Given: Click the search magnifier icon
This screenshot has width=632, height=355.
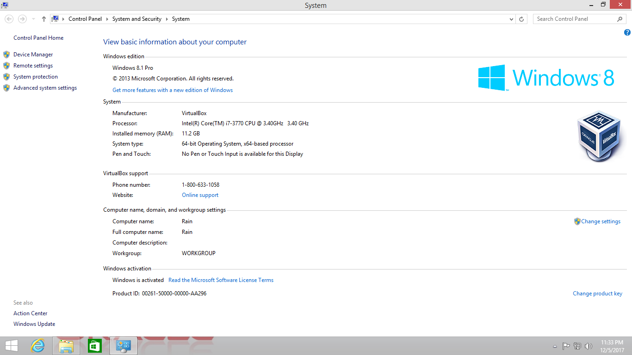Looking at the screenshot, I should [x=620, y=19].
